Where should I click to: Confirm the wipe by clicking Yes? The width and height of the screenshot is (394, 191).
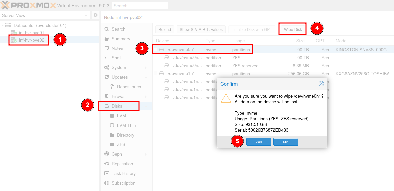pyautogui.click(x=259, y=142)
